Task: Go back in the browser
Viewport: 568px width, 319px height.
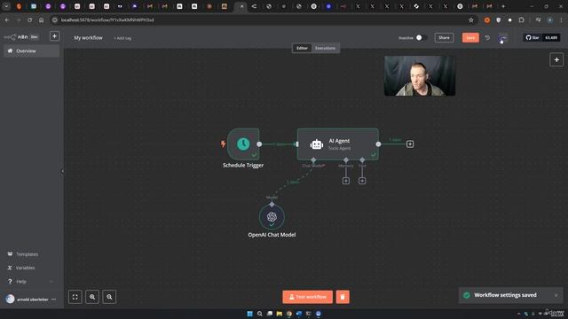Action: [x=7, y=19]
